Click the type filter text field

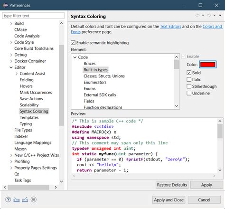33,16
